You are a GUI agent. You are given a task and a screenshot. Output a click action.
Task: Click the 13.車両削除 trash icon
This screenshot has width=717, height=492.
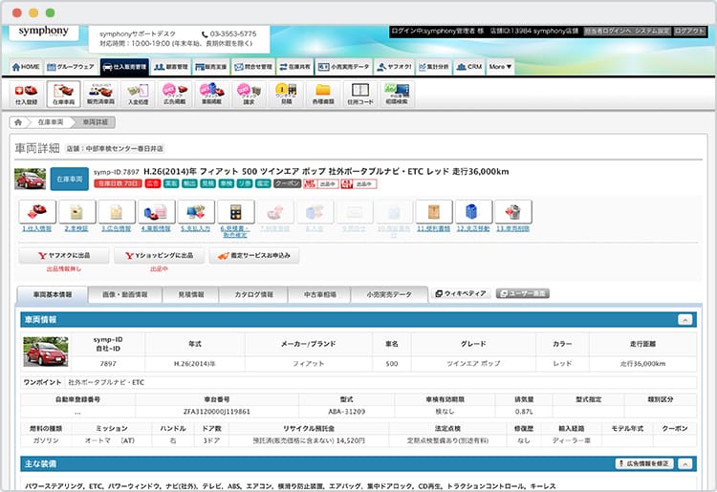[512, 212]
